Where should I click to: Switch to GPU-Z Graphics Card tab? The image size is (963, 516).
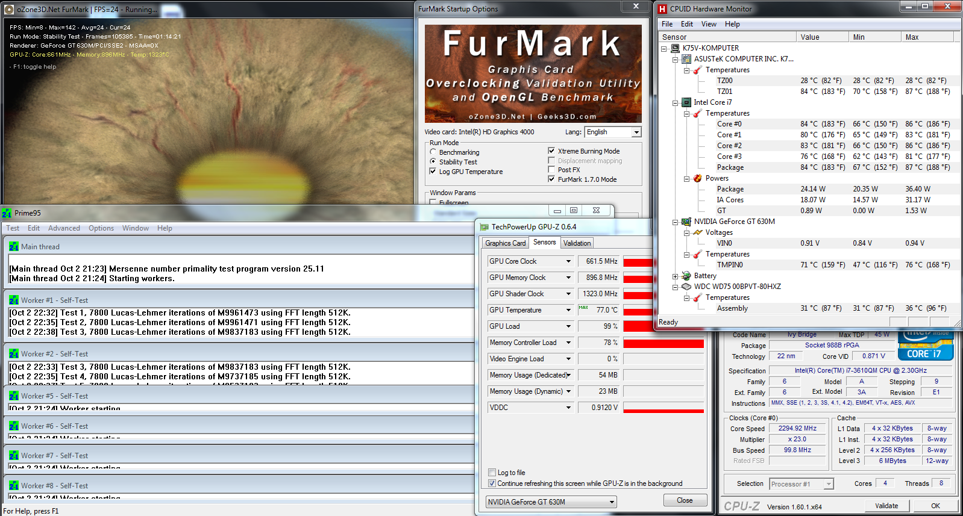pos(506,243)
